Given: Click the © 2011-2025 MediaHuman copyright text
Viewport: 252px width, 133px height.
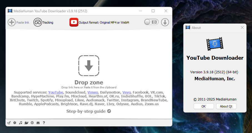Looking at the screenshot, I should (215, 99).
